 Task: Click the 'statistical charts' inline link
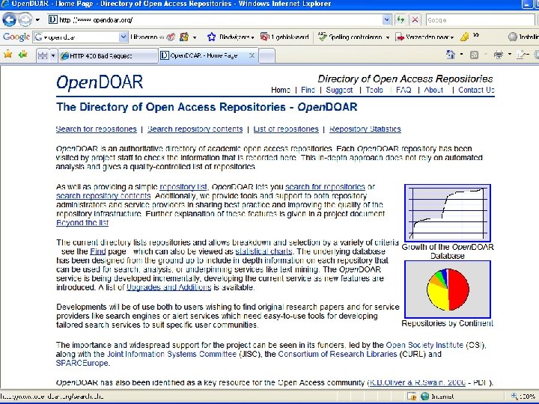coord(264,251)
